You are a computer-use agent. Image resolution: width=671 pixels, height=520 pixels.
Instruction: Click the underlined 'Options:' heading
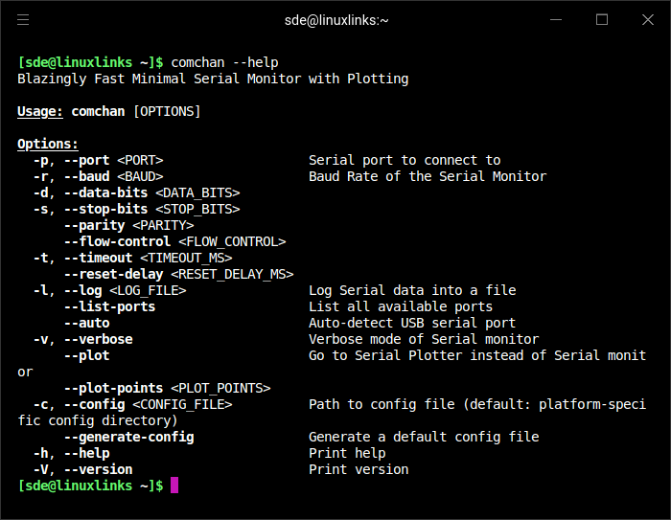tap(48, 144)
